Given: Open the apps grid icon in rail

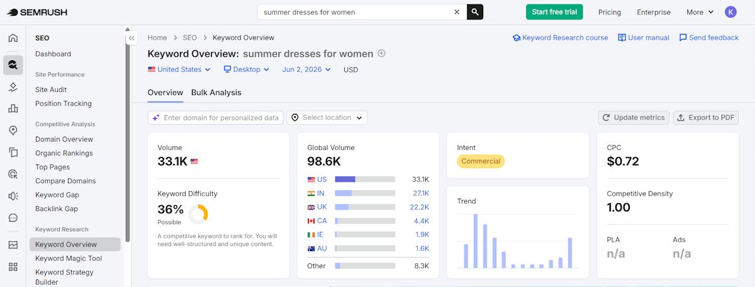Looking at the screenshot, I should coord(13,267).
